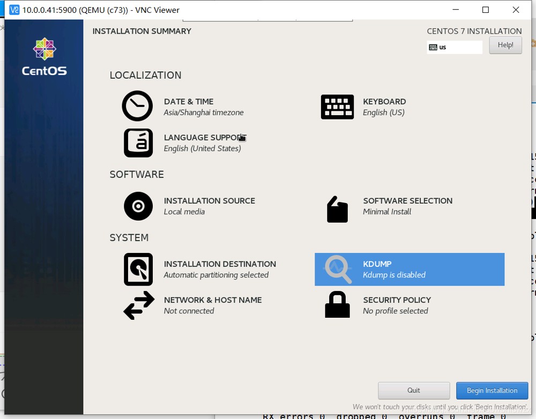Click the Network & Host Name arrows icon

coord(139,305)
